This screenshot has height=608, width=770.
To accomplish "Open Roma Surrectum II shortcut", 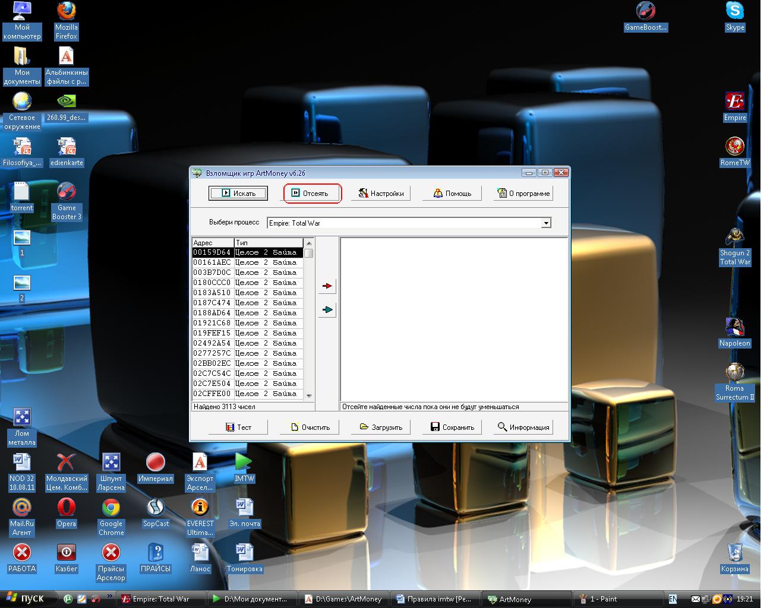I will pyautogui.click(x=735, y=382).
